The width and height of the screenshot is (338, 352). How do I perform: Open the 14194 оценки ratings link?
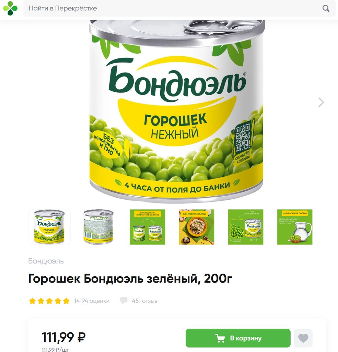pos(92,301)
